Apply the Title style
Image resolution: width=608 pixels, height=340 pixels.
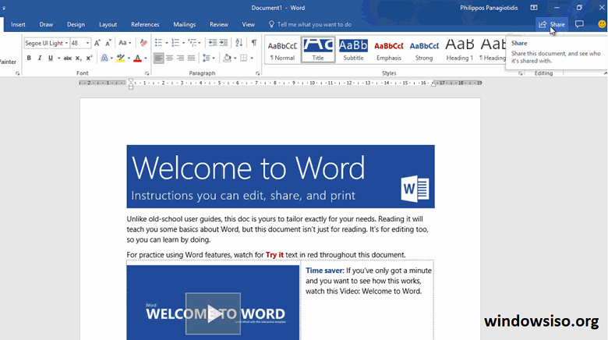tap(318, 50)
